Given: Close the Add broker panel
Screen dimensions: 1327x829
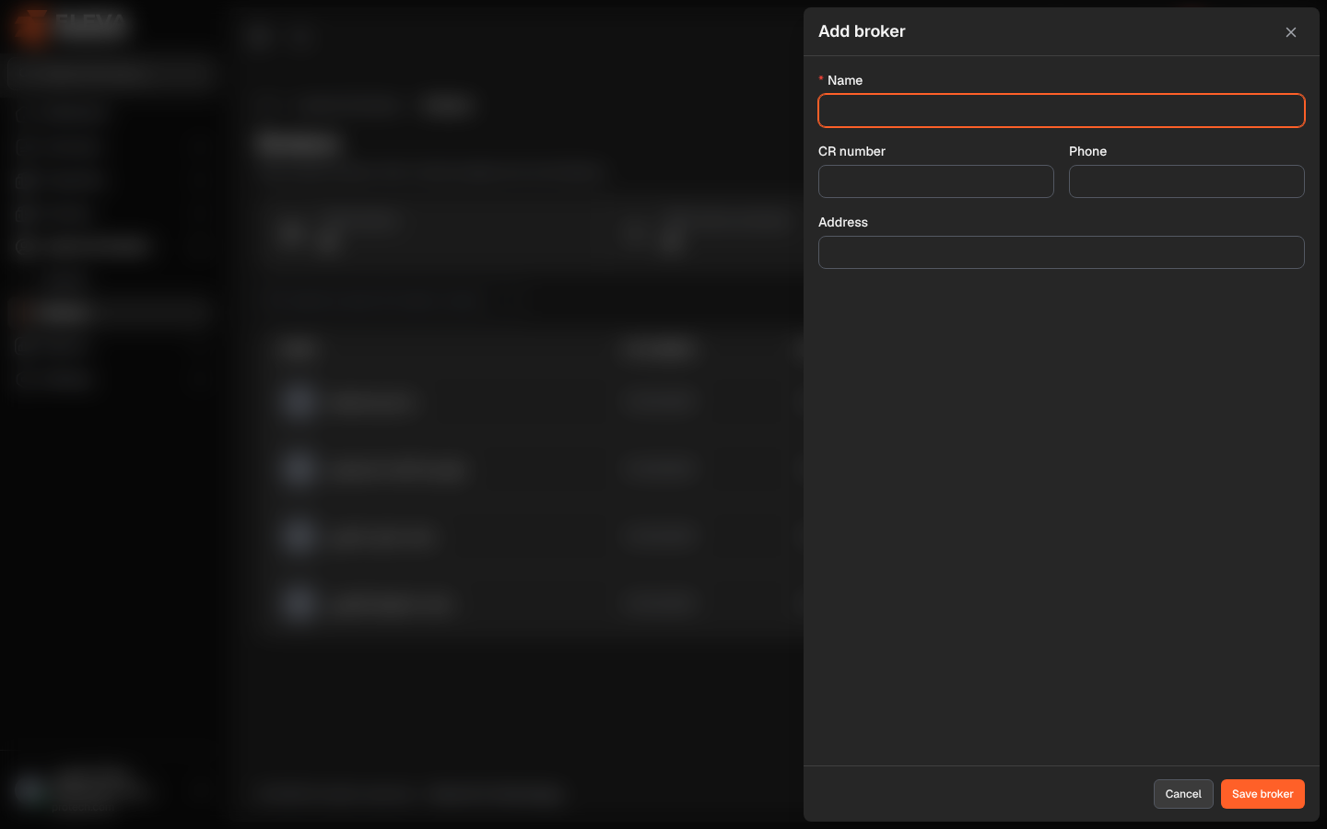Looking at the screenshot, I should click(1291, 32).
